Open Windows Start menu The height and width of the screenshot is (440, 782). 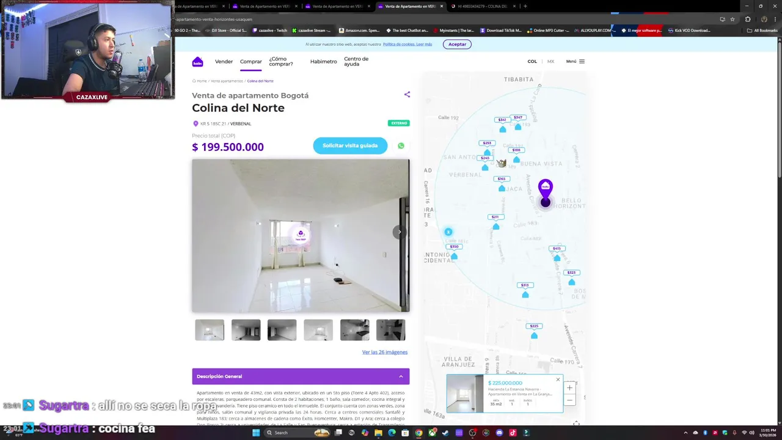(256, 433)
